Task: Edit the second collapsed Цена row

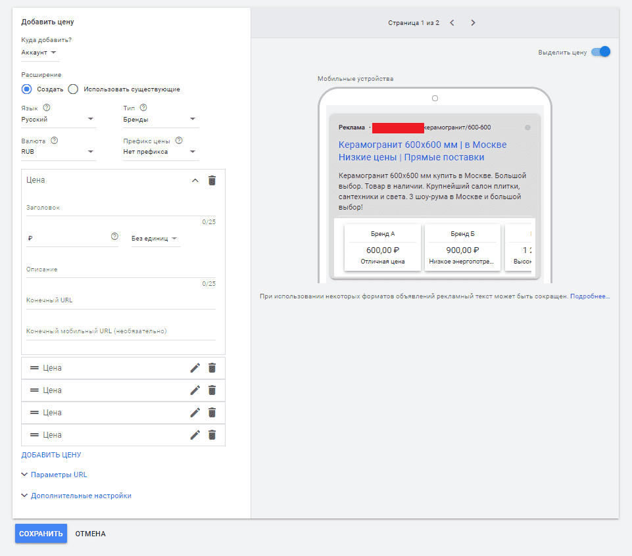Action: coord(195,390)
